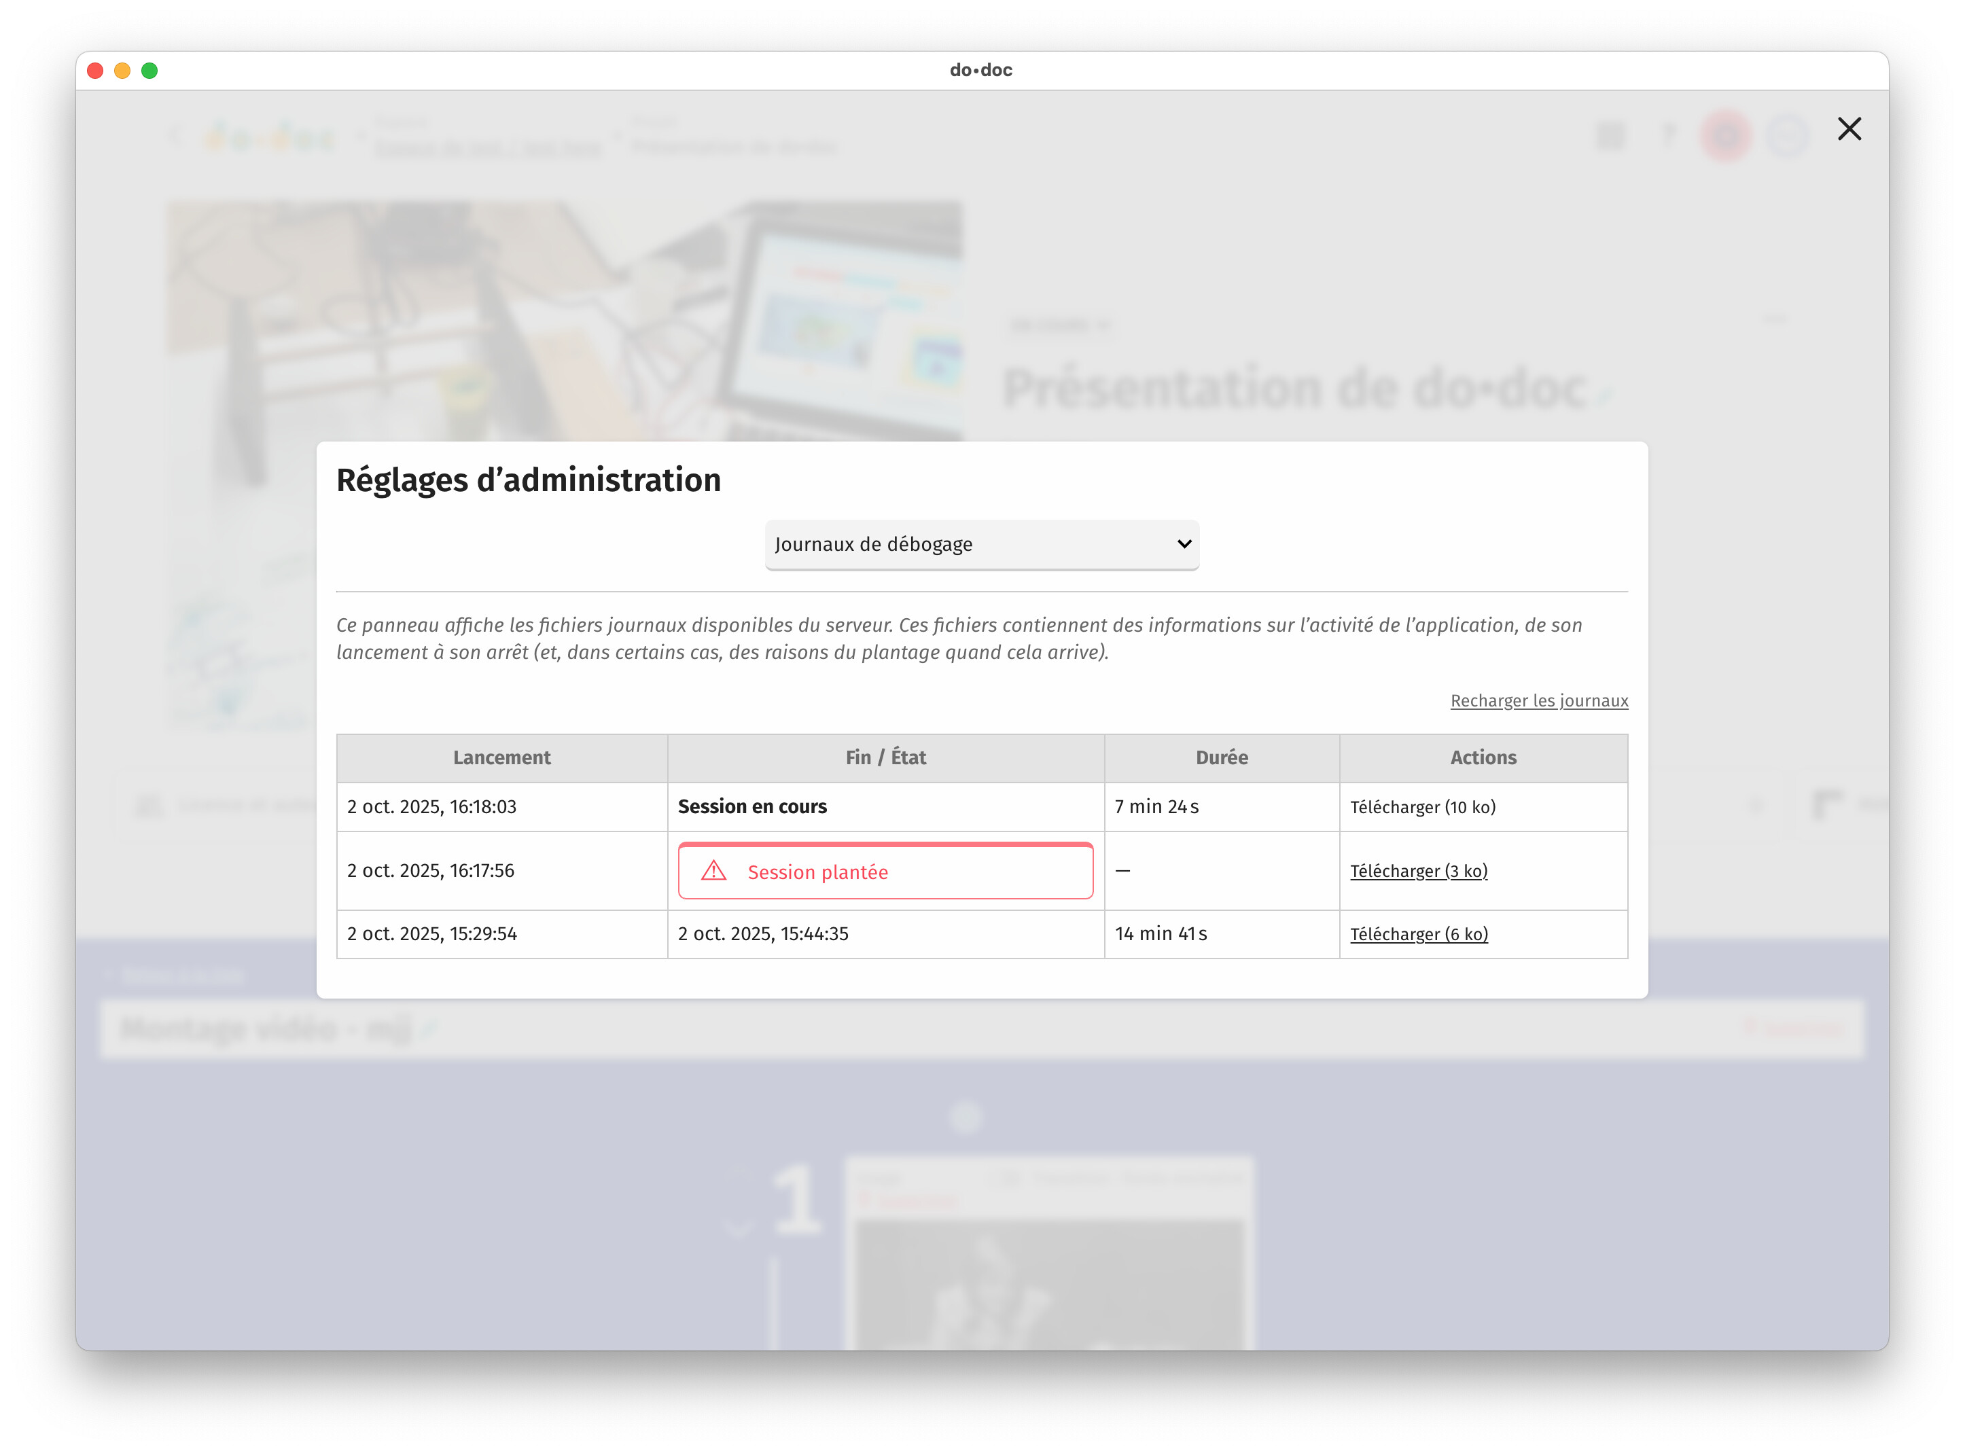1965x1451 pixels.
Task: Click the first breadcrumb link beside do•doc logo
Action: click(489, 147)
